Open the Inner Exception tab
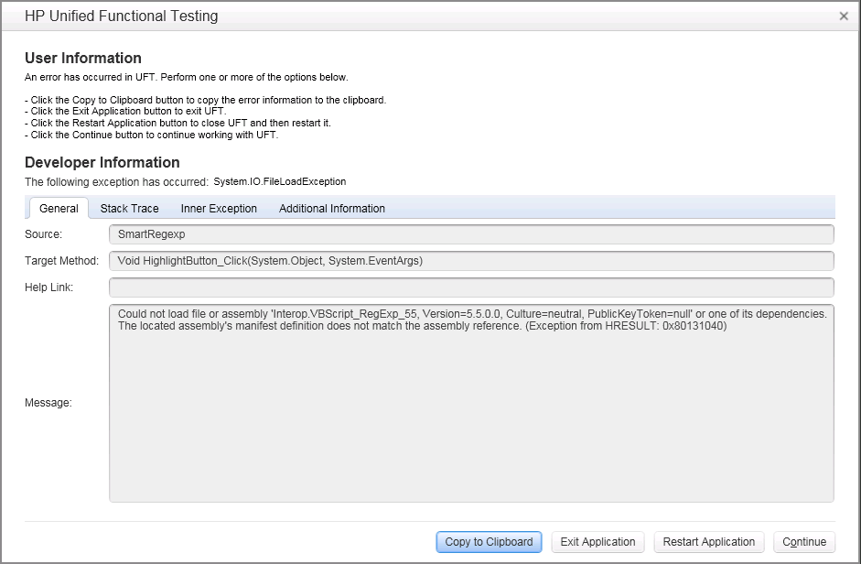The width and height of the screenshot is (861, 564). [x=219, y=208]
